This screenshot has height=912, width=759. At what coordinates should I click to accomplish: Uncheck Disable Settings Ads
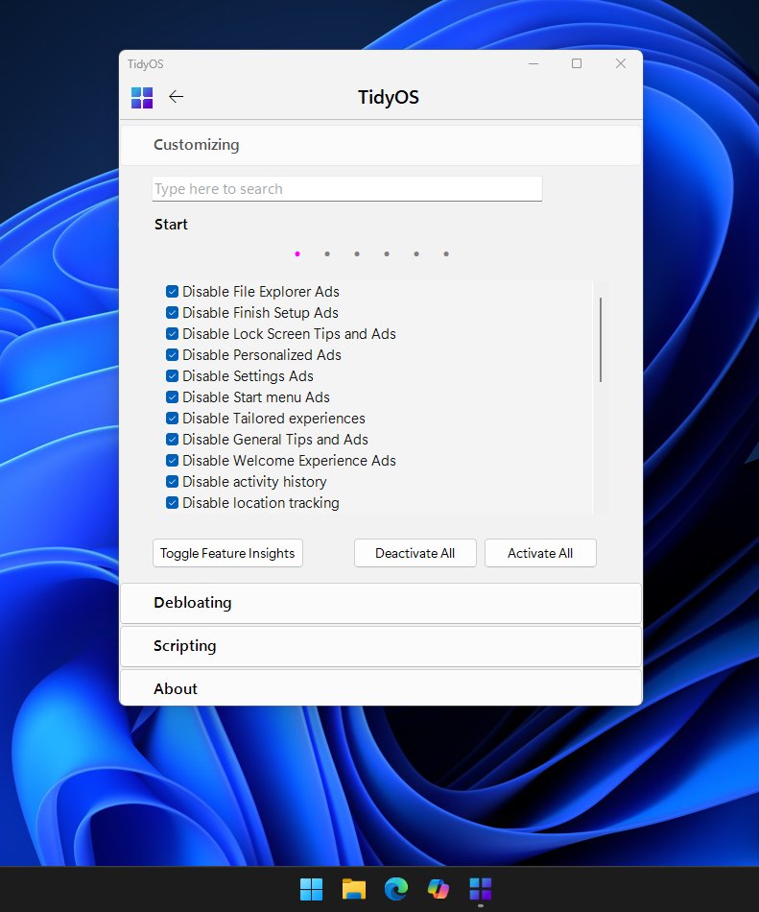172,375
